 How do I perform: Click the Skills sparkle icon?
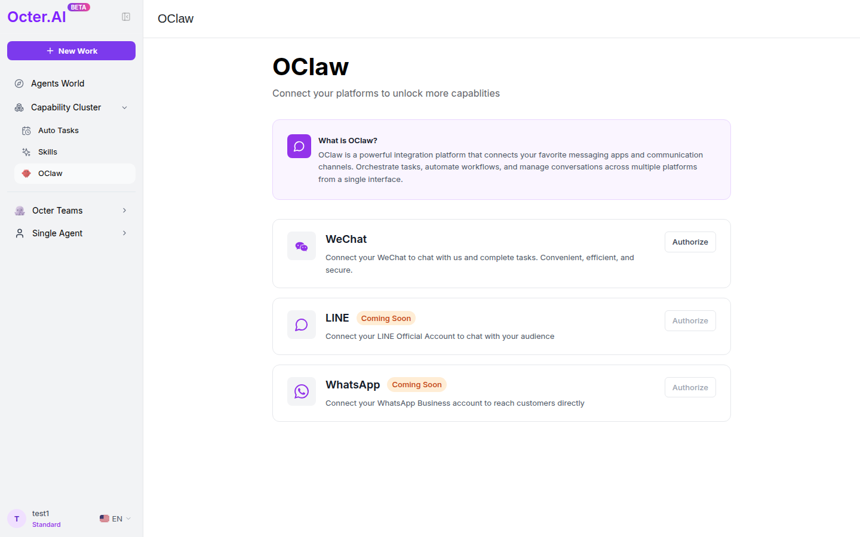point(26,152)
